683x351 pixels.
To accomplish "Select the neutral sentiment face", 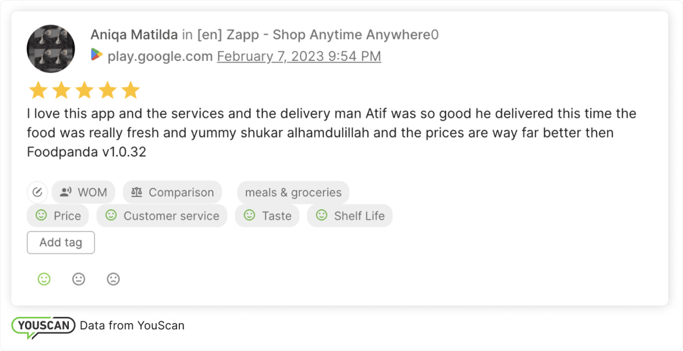I will [78, 279].
